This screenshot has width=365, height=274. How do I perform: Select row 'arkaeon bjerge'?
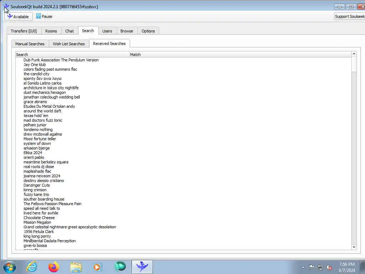pos(37,148)
